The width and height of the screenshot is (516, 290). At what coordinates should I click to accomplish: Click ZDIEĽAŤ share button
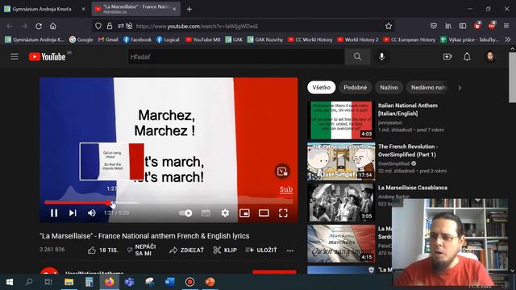point(186,251)
